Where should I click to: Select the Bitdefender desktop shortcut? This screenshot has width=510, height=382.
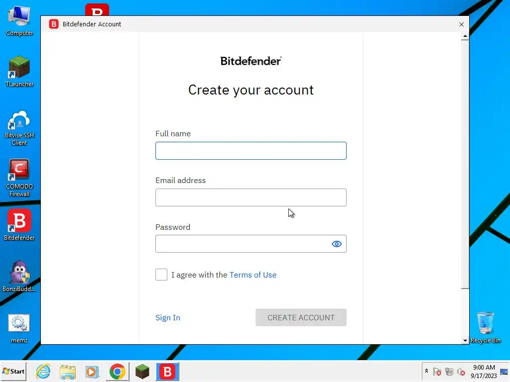pyautogui.click(x=19, y=225)
